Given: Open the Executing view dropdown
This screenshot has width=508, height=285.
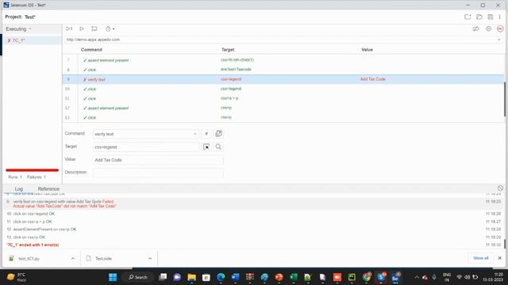Looking at the screenshot, I should click(x=19, y=29).
